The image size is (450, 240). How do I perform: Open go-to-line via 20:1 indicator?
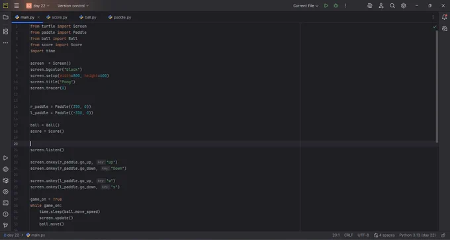336,235
